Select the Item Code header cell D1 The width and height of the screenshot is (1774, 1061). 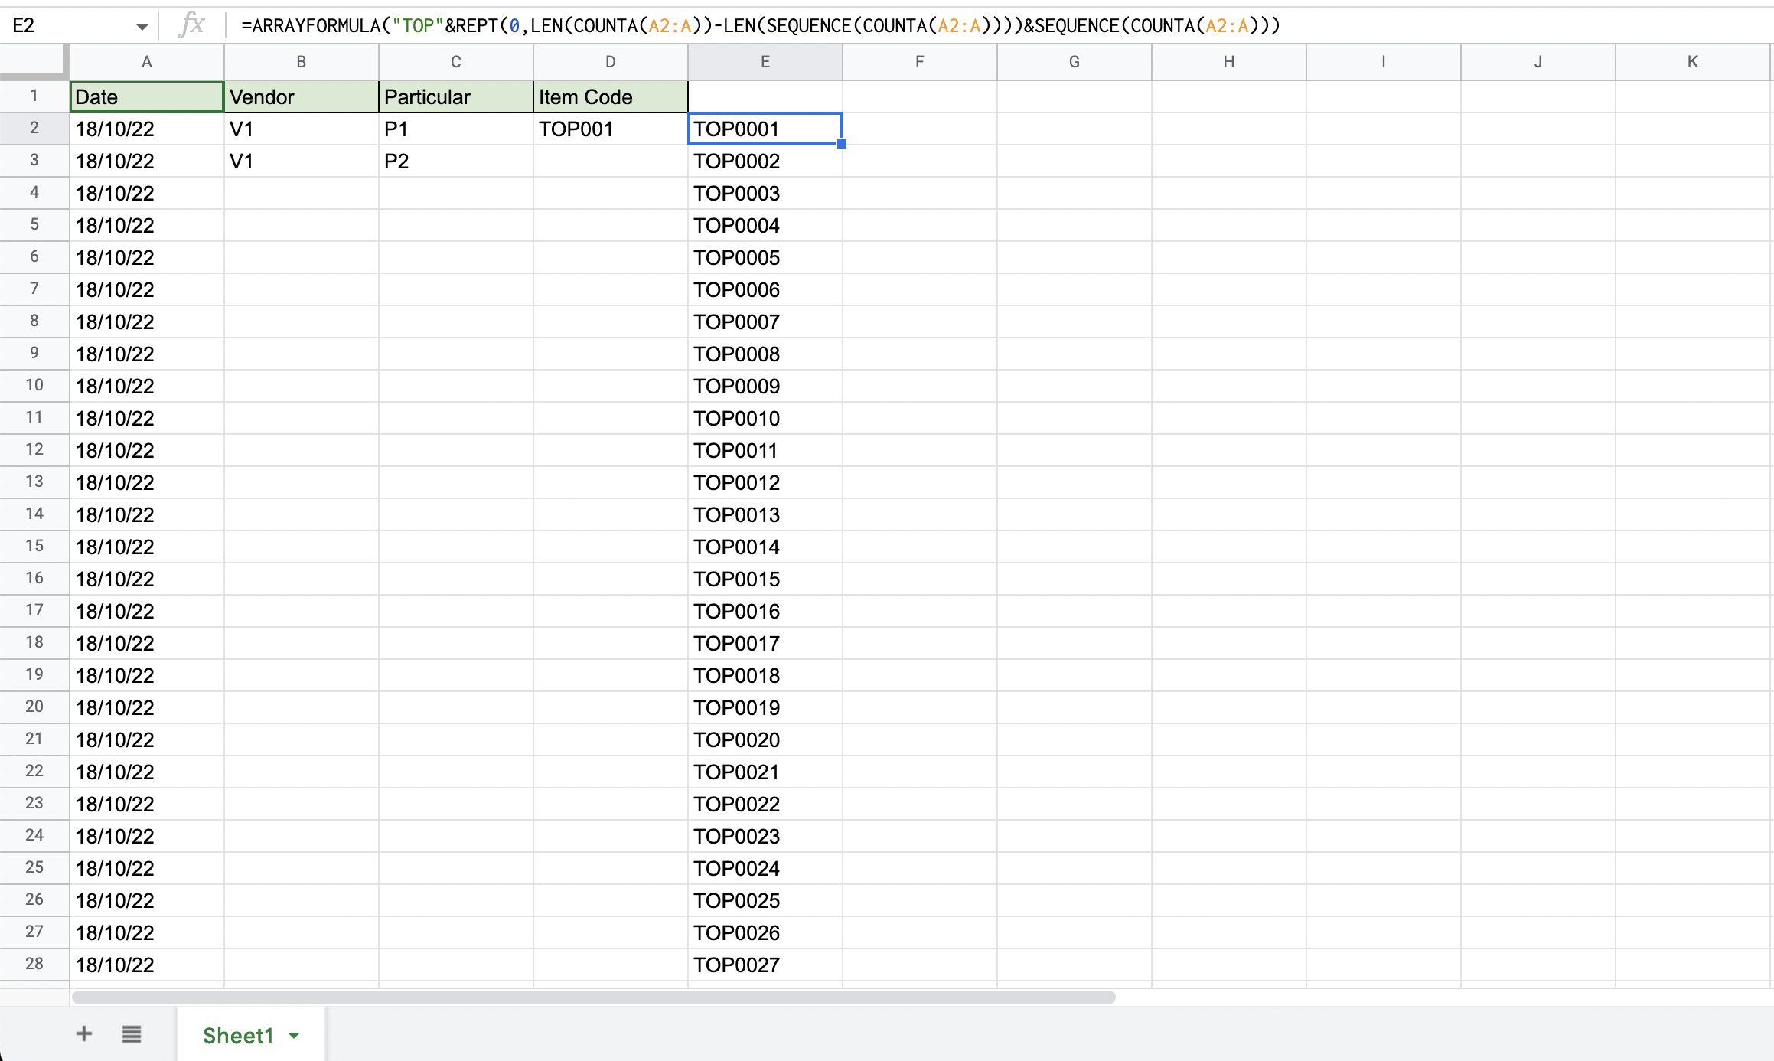[x=609, y=96]
